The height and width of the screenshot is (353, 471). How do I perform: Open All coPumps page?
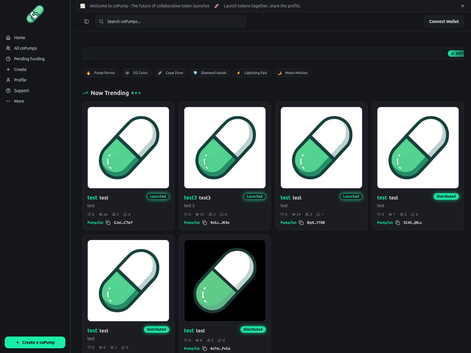coord(25,48)
